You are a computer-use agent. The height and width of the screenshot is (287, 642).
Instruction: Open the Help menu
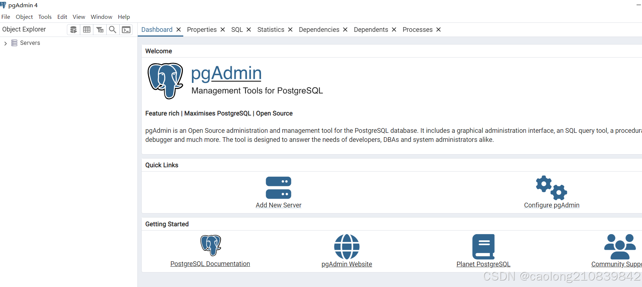[124, 17]
